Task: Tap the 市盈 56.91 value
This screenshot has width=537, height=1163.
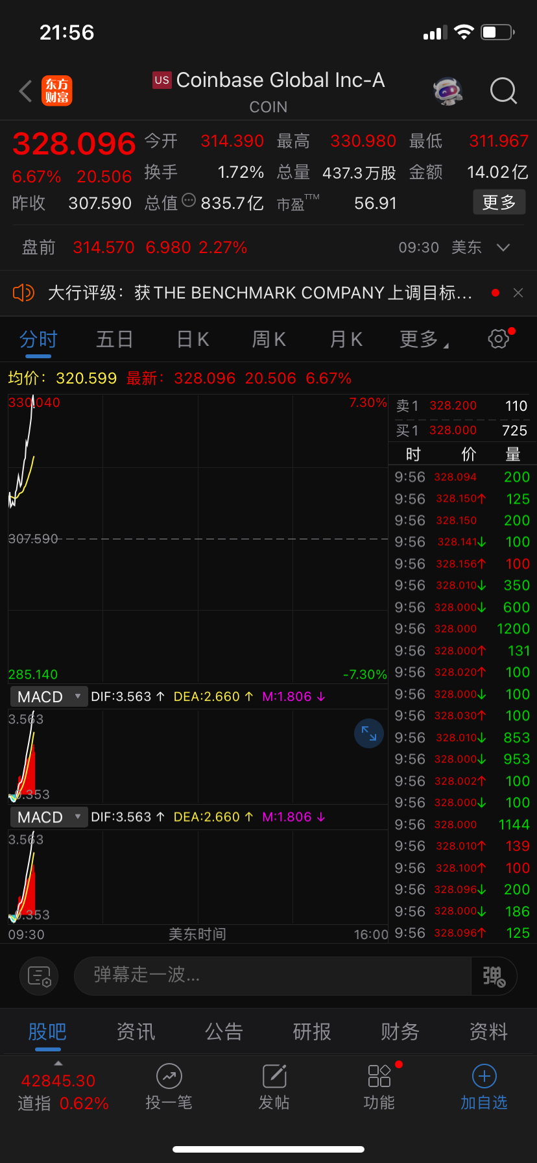Action: click(x=376, y=203)
